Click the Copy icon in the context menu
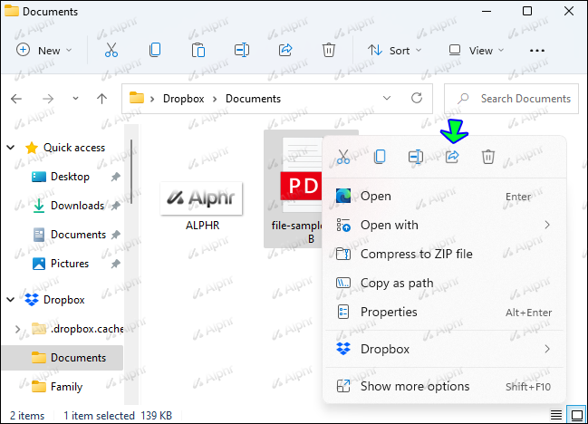Viewport: 588px width, 424px height. (x=380, y=157)
